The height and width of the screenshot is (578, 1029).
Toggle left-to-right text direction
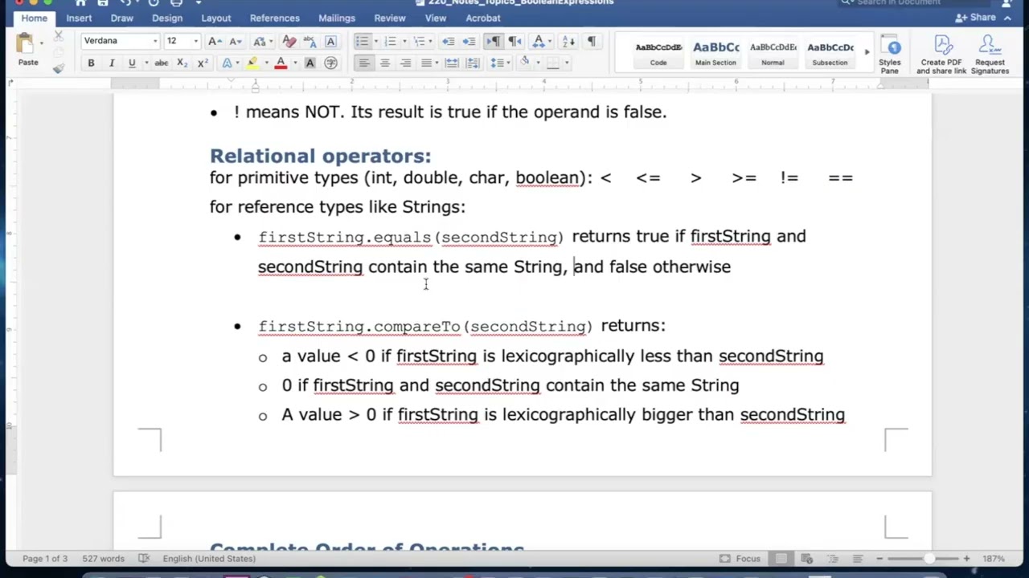494,41
